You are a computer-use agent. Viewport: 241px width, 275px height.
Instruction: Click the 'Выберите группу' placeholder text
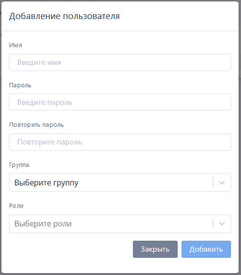[46, 183]
